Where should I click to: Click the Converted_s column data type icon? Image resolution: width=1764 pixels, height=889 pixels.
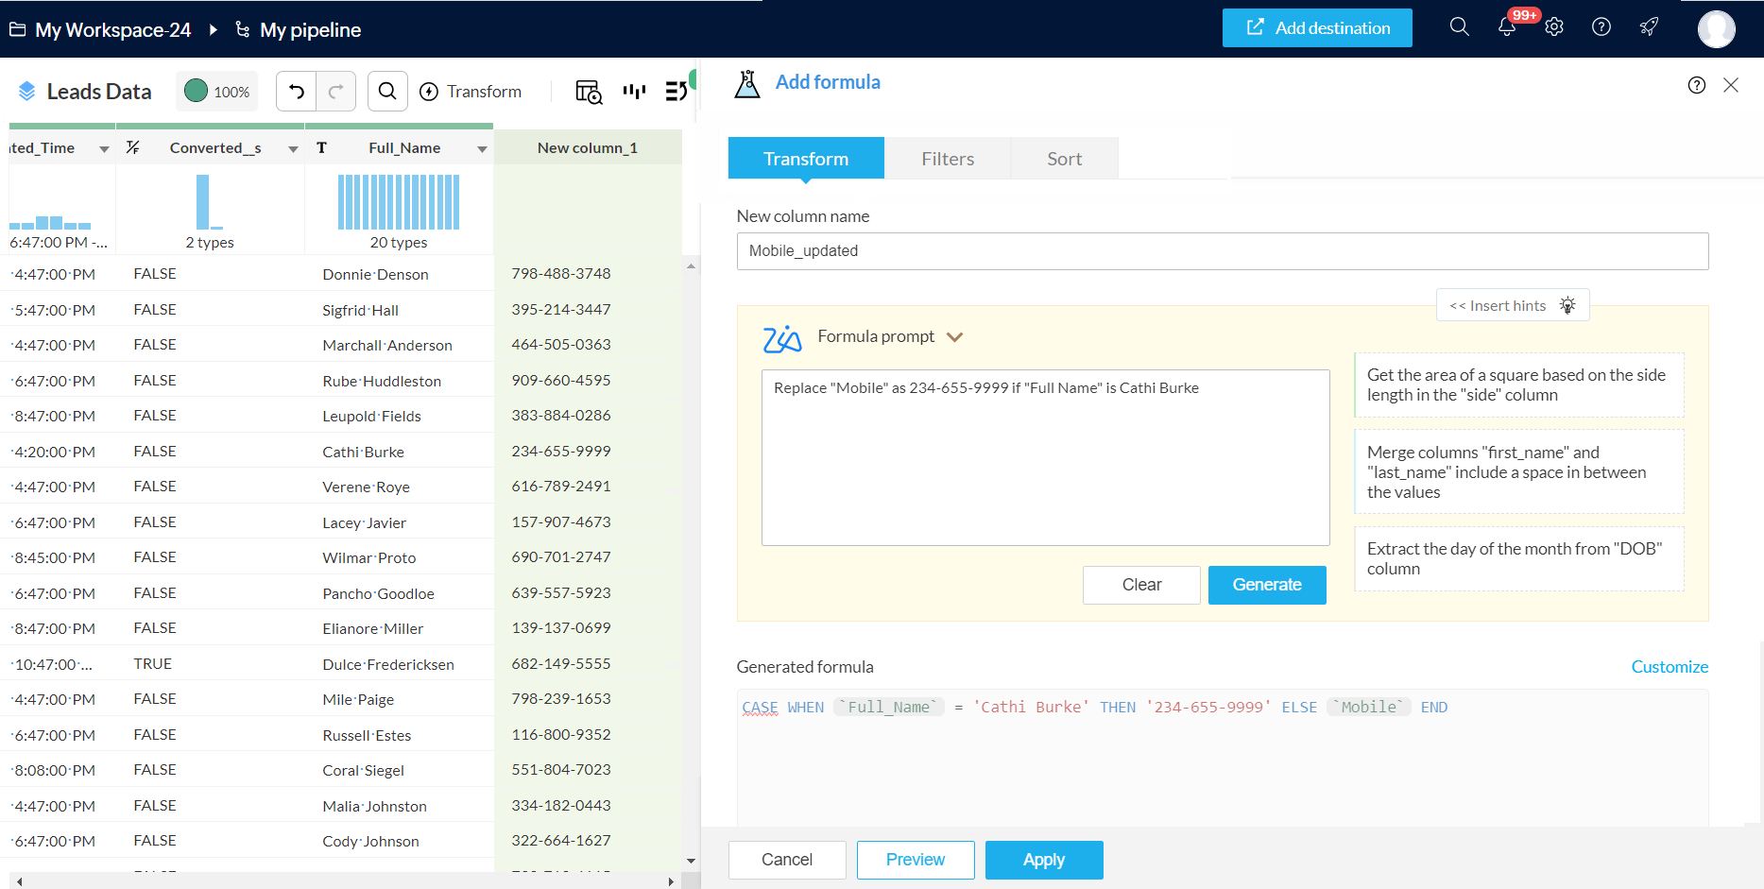point(133,147)
